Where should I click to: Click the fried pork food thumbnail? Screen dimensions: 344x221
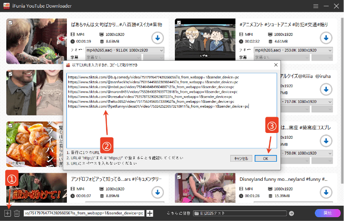tap(35, 144)
